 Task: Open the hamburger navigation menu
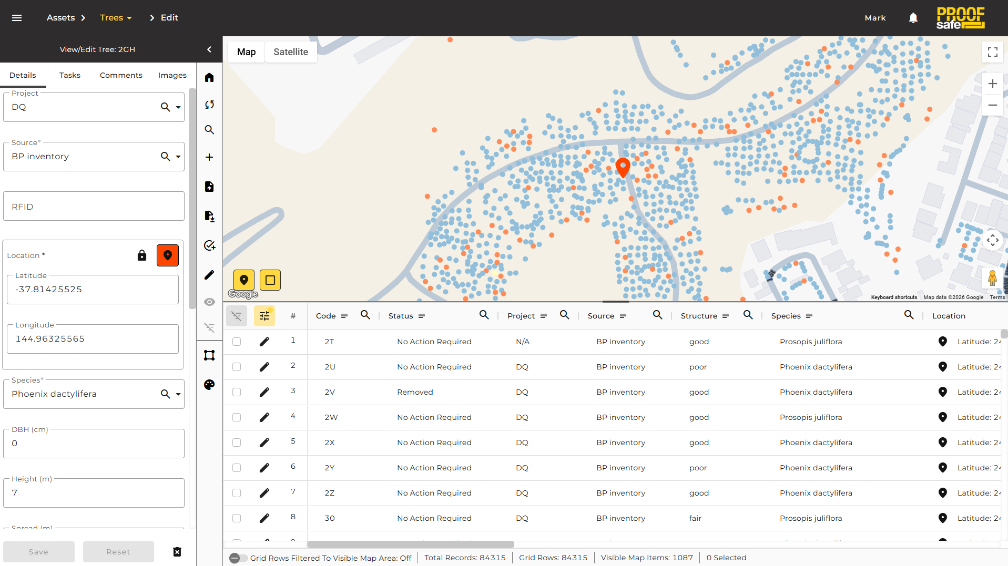click(17, 17)
